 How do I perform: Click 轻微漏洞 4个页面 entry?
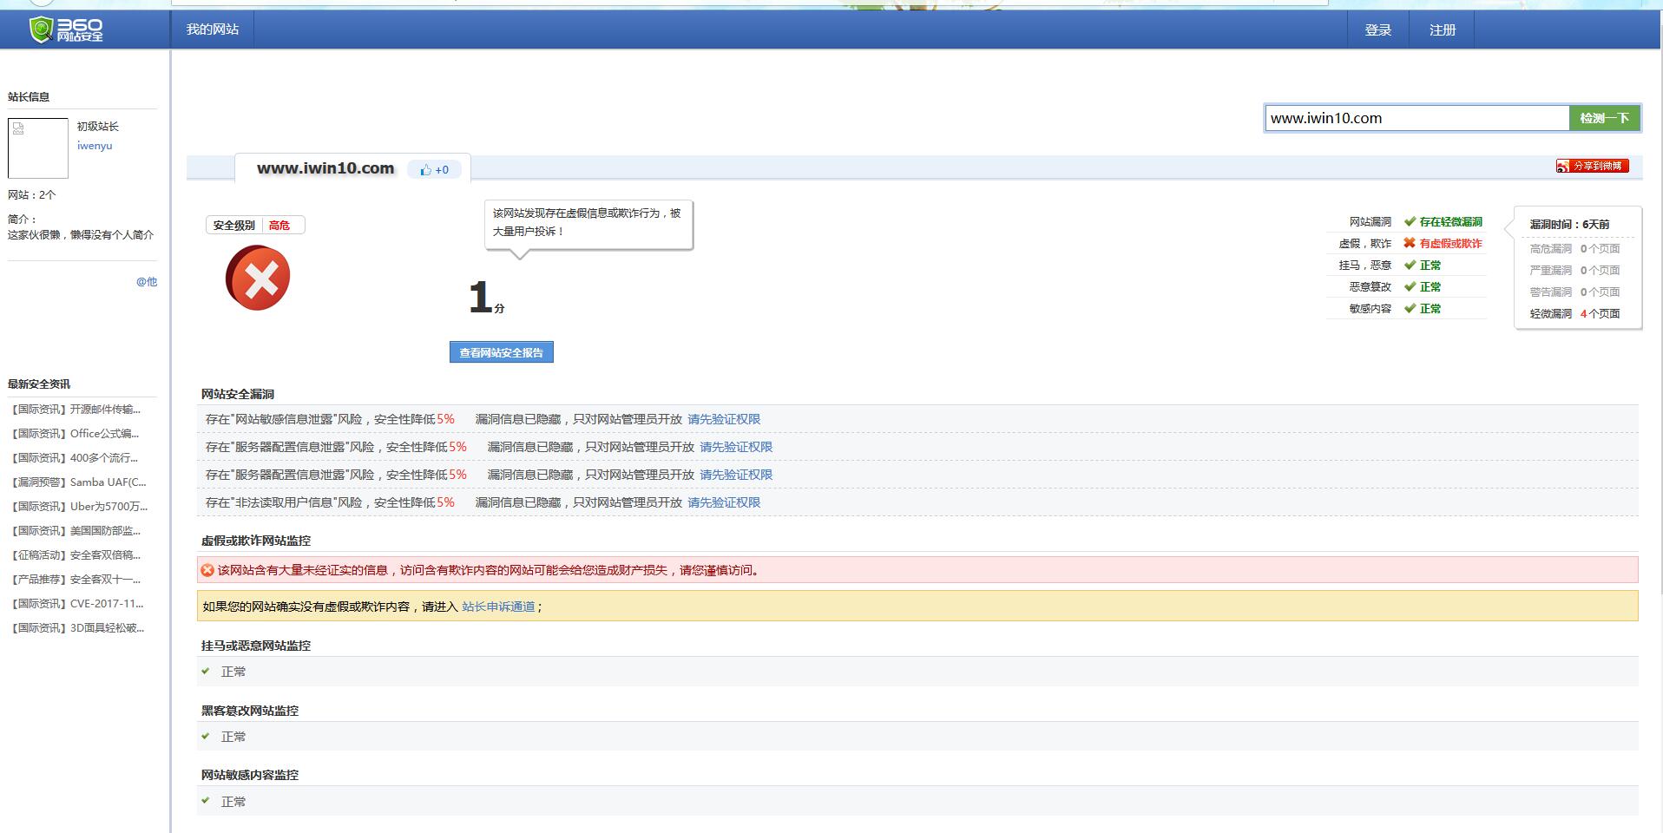(1574, 314)
